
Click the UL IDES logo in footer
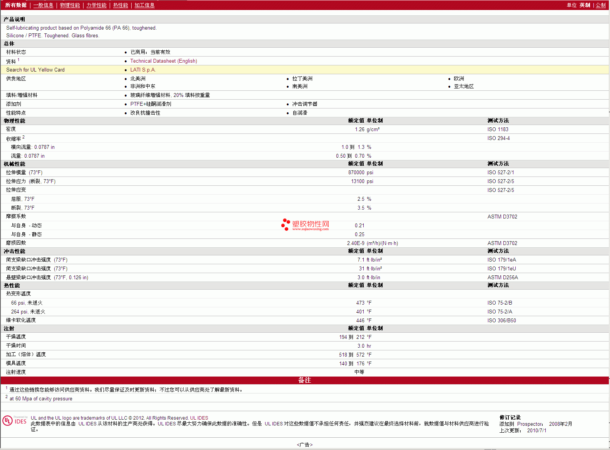[x=15, y=421]
